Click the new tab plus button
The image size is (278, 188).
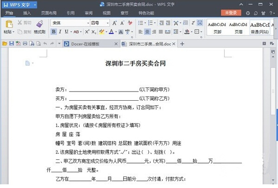point(182,44)
